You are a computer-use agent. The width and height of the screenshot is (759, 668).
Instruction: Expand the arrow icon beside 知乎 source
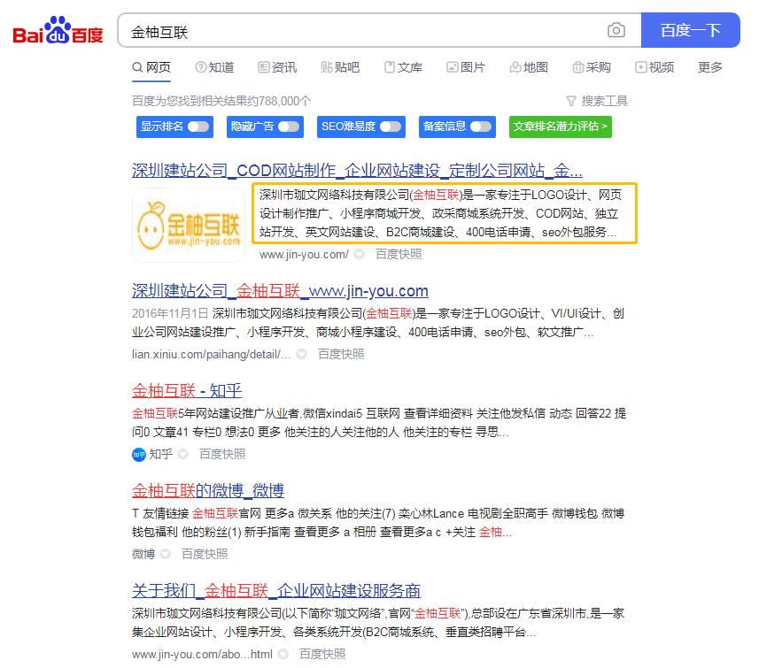(183, 454)
